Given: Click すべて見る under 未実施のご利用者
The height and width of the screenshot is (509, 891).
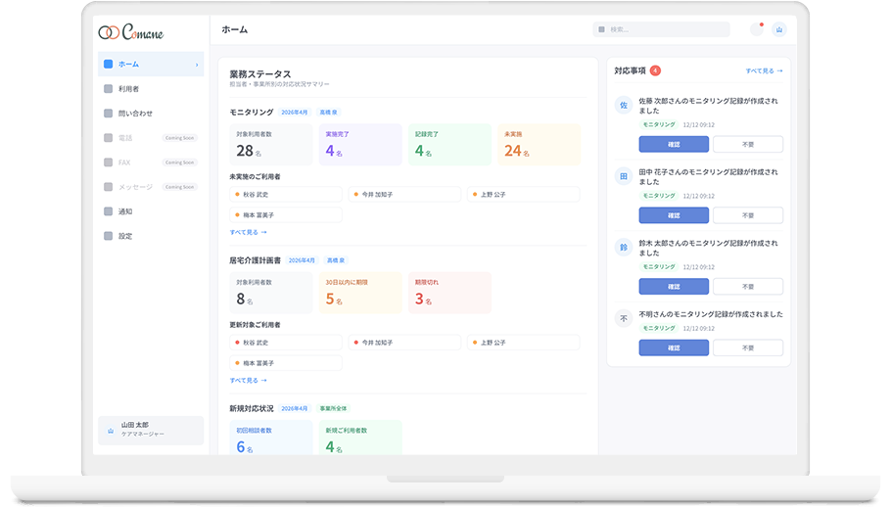Looking at the screenshot, I should tap(249, 232).
